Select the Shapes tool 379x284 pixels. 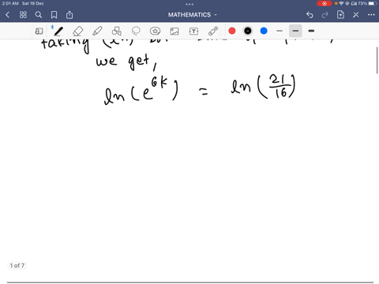tap(116, 31)
